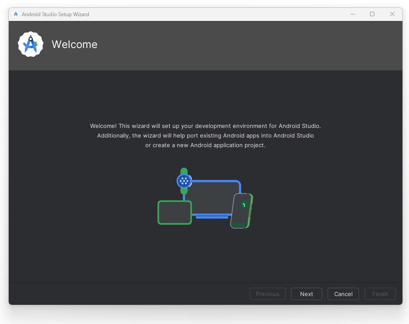Click the blue smartwatch face in the illustration

184,180
